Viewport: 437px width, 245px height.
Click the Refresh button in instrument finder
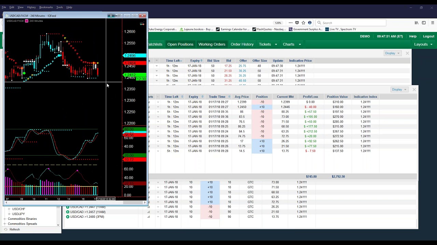[15, 229]
